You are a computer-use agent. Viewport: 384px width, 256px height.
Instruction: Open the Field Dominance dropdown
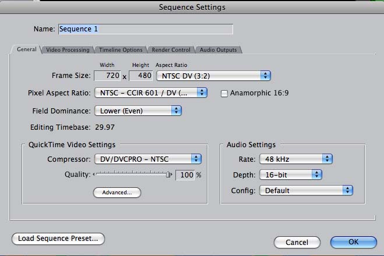[x=138, y=111]
